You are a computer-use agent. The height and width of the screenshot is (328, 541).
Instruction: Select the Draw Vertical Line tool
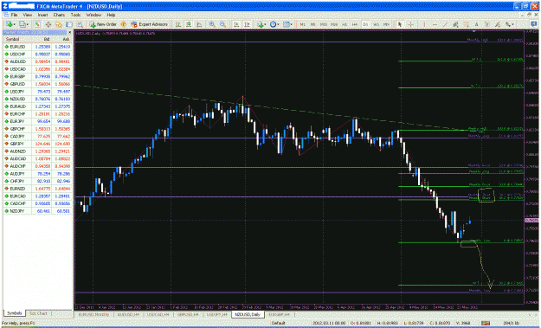point(424,24)
